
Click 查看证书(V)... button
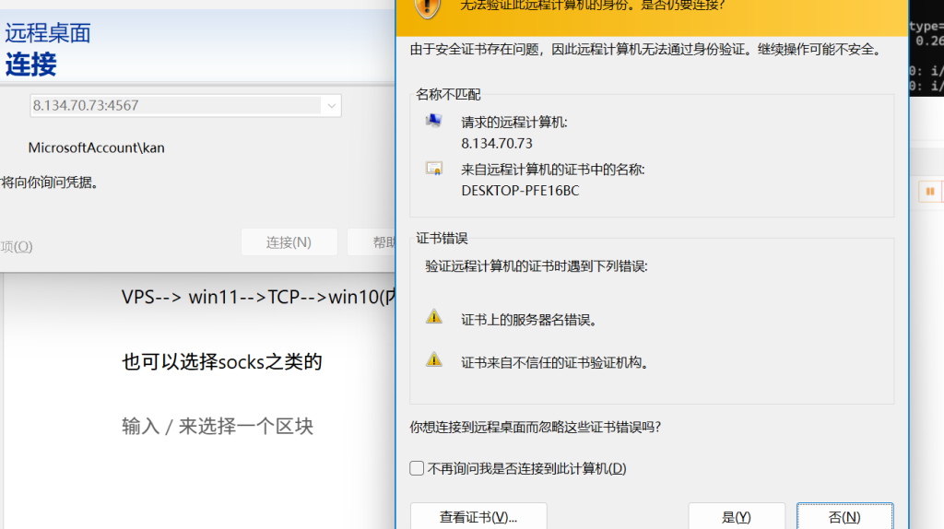pyautogui.click(x=478, y=517)
